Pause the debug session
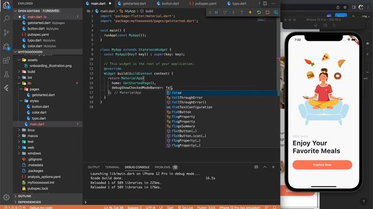 tap(216, 12)
